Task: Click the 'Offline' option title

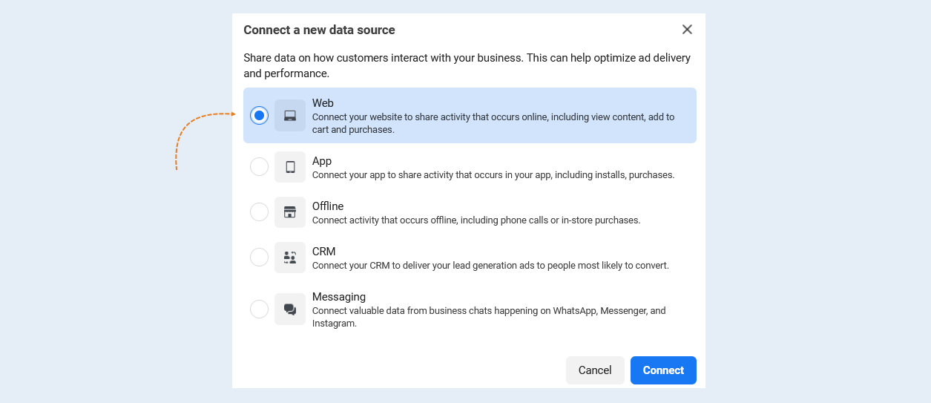Action: 328,206
